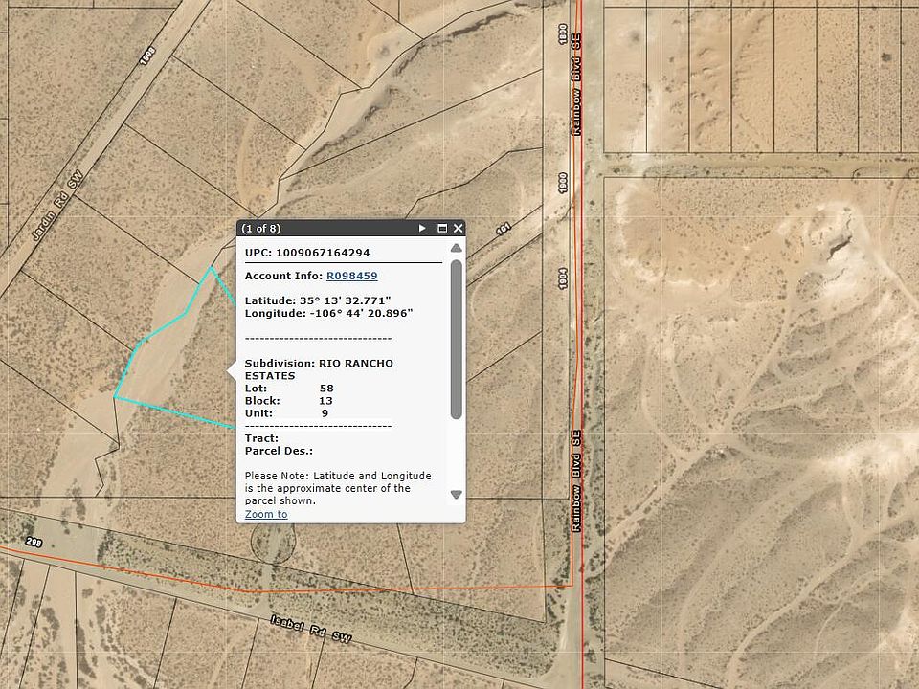Viewport: 919px width, 689px height.
Task: Click the Block 13 value
Action: pos(325,401)
